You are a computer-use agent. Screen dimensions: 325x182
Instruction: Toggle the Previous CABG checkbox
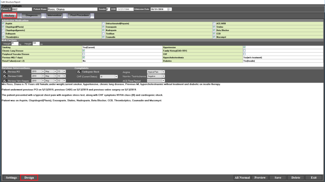click(5, 76)
